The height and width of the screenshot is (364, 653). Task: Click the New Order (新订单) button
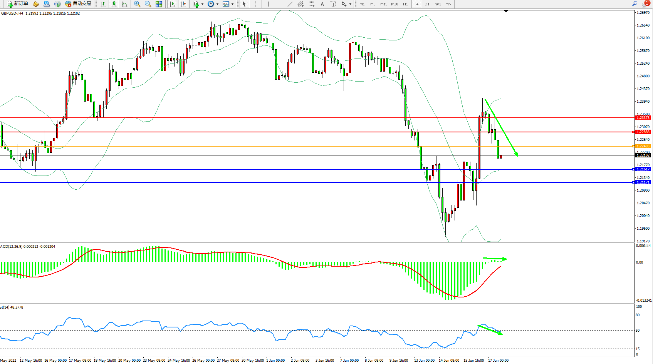tap(18, 4)
